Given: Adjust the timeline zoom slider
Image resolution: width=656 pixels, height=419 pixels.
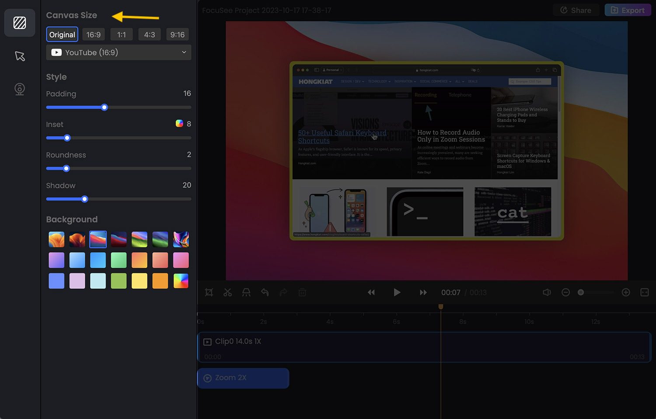Looking at the screenshot, I should 581,292.
